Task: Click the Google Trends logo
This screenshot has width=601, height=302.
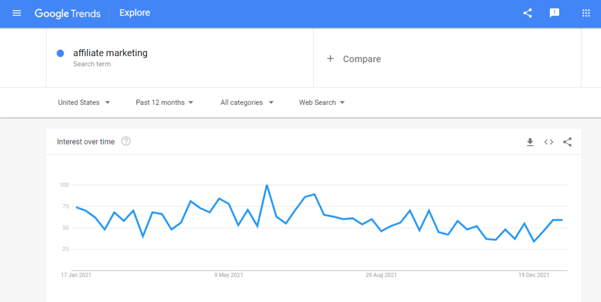Action: tap(67, 13)
